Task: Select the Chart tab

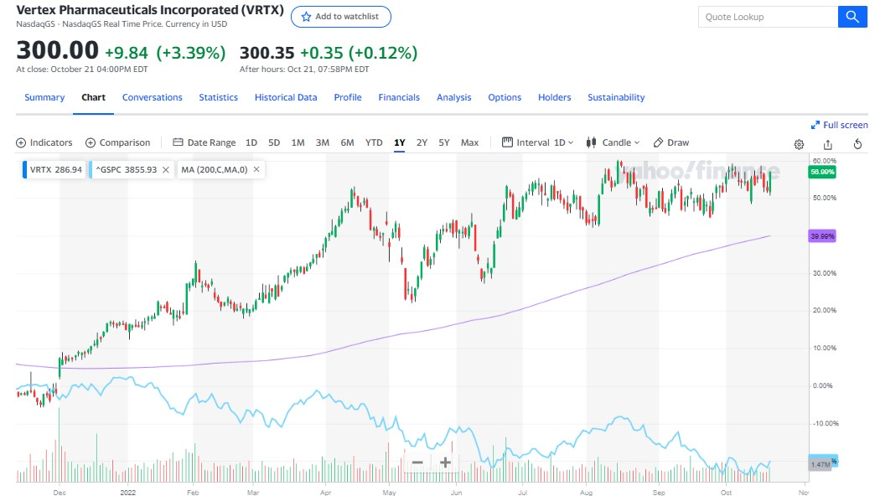Action: point(93,97)
